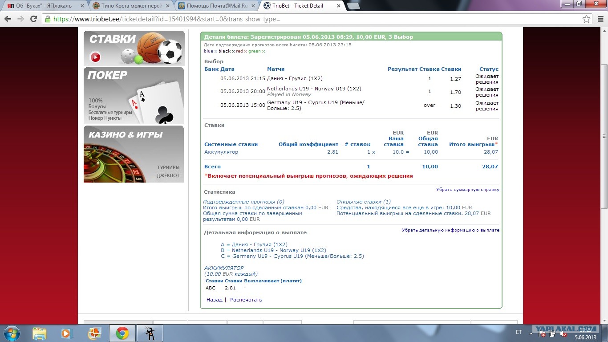Open the Покер banner
Screen dimensions: 608x342
(134, 96)
